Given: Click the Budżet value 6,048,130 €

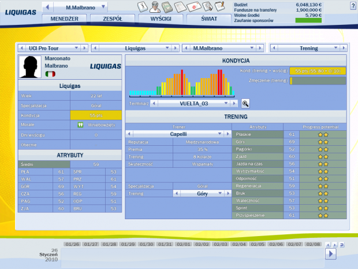Looking at the screenshot, I should click(309, 5).
